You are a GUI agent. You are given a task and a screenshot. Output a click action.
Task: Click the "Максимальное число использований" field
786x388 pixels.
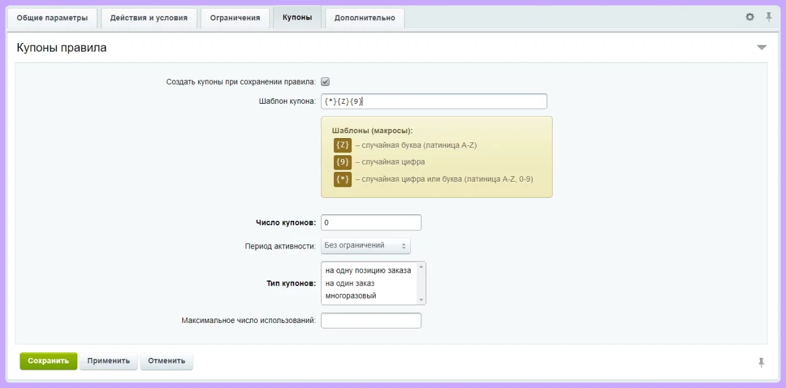pyautogui.click(x=371, y=320)
